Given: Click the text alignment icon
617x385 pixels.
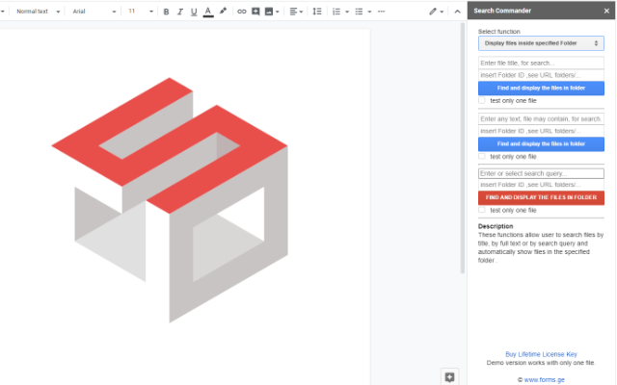Looking at the screenshot, I should click(293, 12).
